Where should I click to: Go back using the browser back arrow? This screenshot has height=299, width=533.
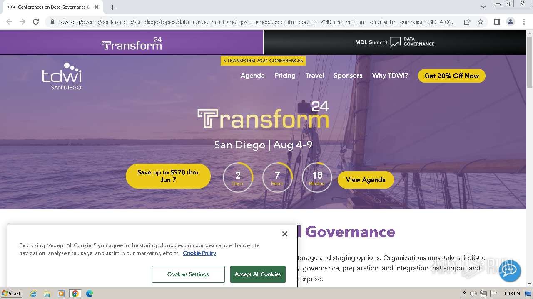pyautogui.click(x=9, y=22)
